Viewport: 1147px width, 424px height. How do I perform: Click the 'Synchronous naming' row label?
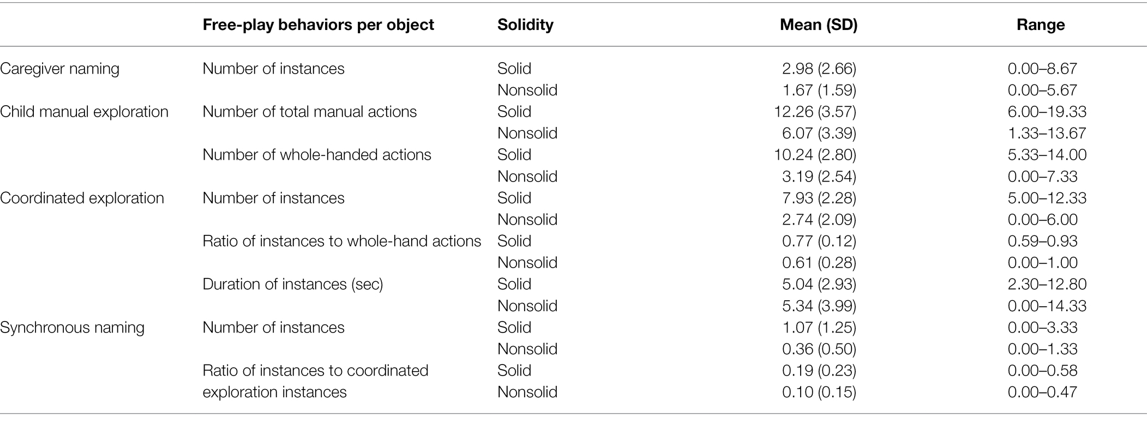tap(72, 328)
